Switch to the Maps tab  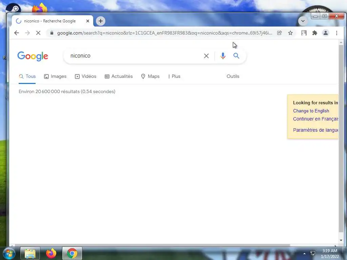150,77
